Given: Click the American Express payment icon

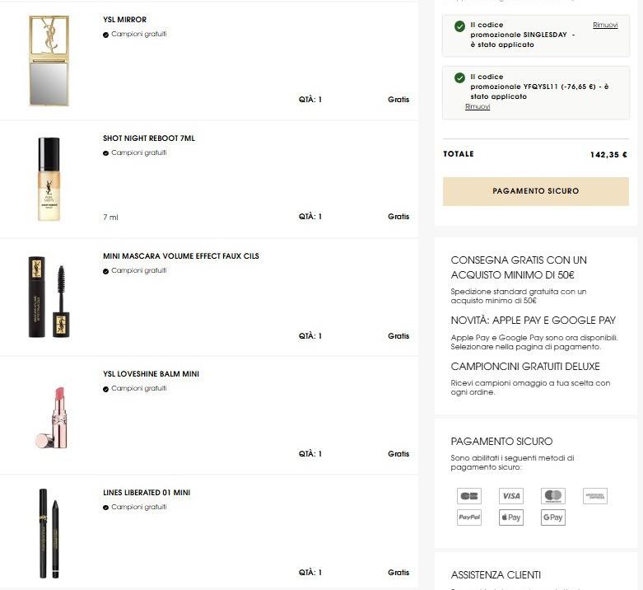Looking at the screenshot, I should click(x=594, y=496).
